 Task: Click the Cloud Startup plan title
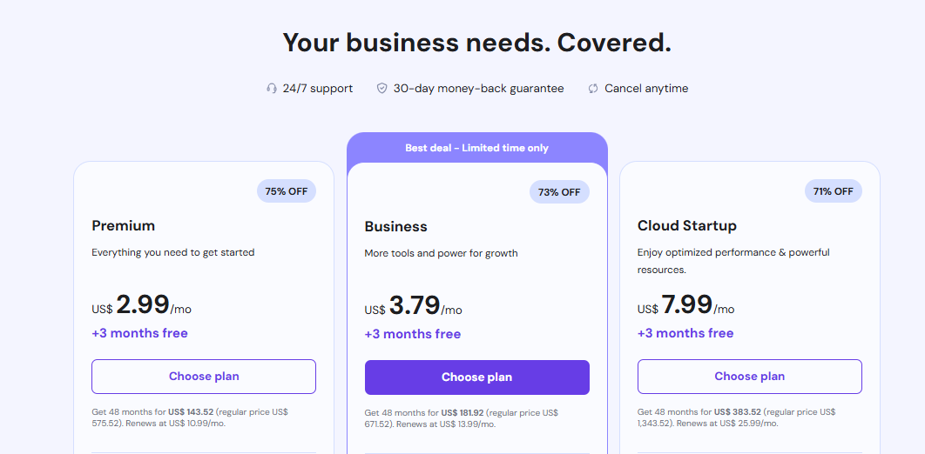(x=686, y=225)
